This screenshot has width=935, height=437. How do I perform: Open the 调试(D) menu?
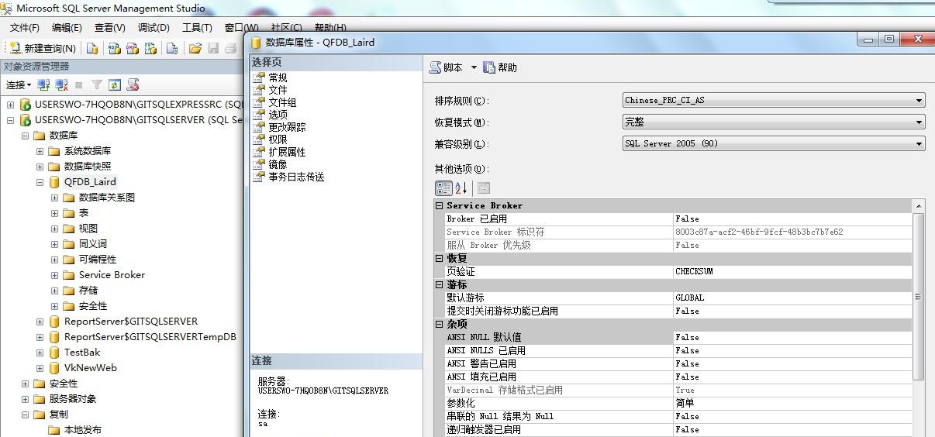click(x=154, y=27)
